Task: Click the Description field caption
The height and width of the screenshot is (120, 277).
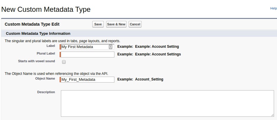Action: click(46, 92)
